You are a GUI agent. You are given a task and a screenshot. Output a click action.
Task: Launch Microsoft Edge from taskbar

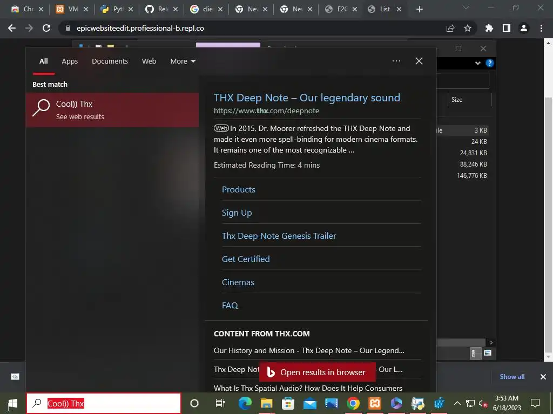245,403
